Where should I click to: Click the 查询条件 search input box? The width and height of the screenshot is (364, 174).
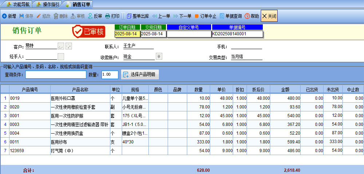click(x=55, y=75)
